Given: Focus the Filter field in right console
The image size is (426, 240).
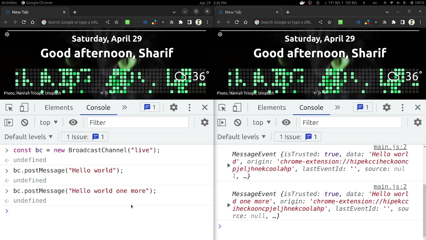Looking at the screenshot, I should 351,123.
